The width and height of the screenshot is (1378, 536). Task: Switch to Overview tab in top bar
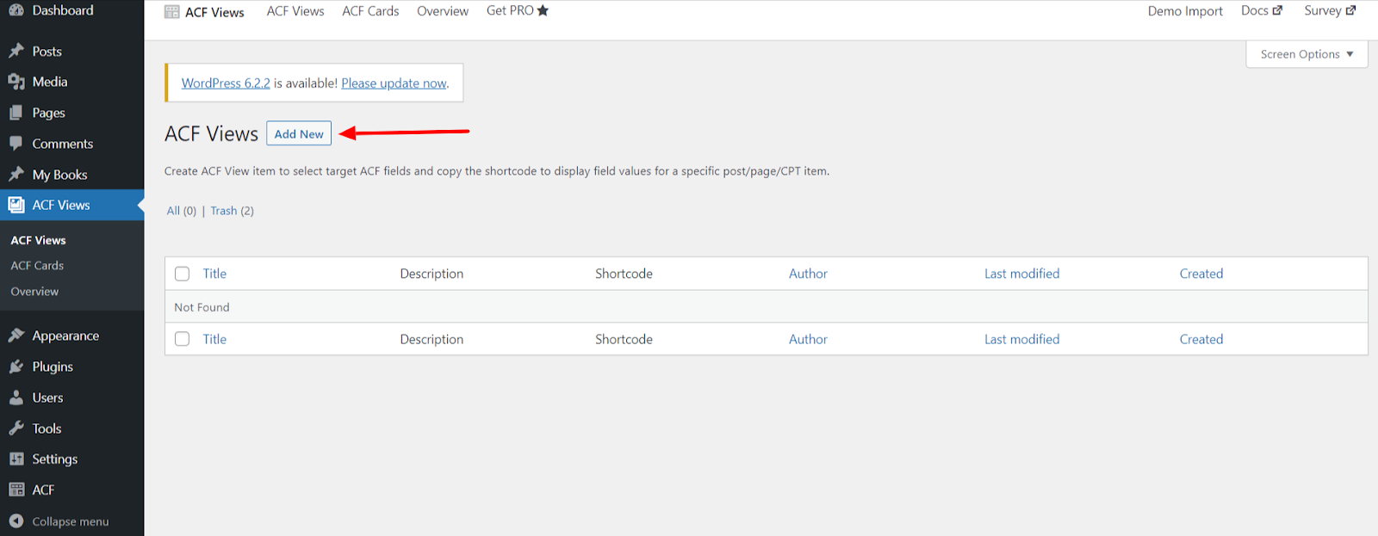pos(443,11)
